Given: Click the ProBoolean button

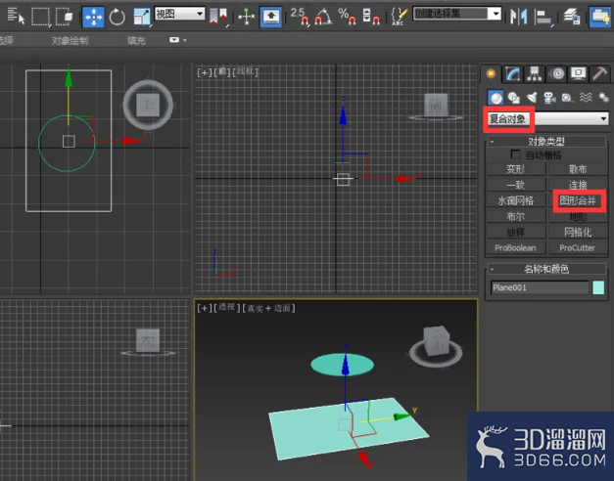Looking at the screenshot, I should pos(516,248).
